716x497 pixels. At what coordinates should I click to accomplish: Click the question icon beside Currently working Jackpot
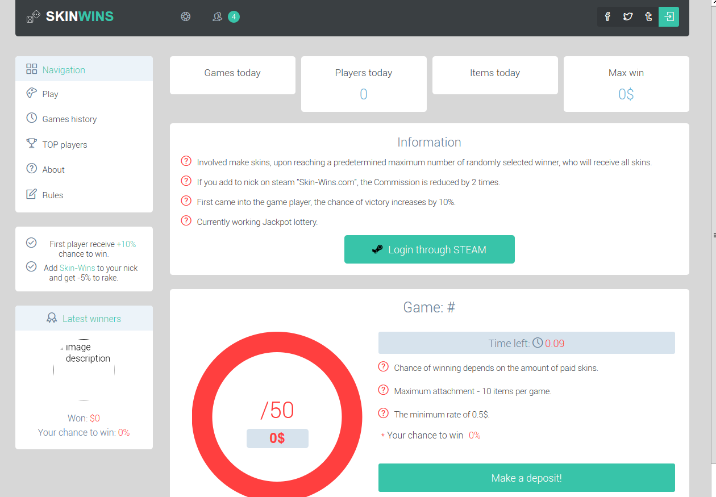186,220
